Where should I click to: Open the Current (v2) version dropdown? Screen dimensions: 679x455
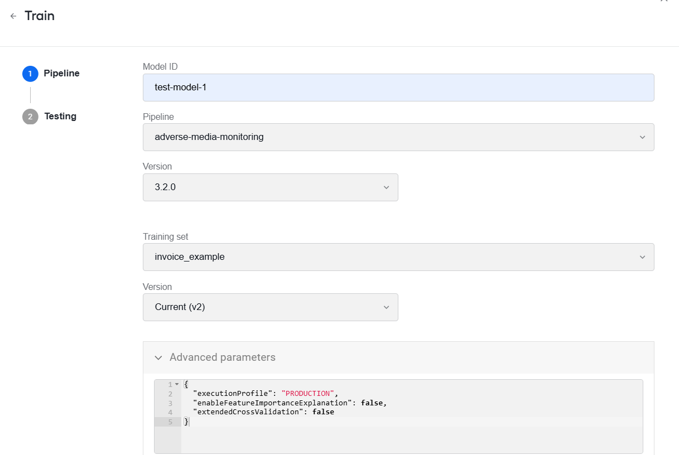tap(271, 307)
